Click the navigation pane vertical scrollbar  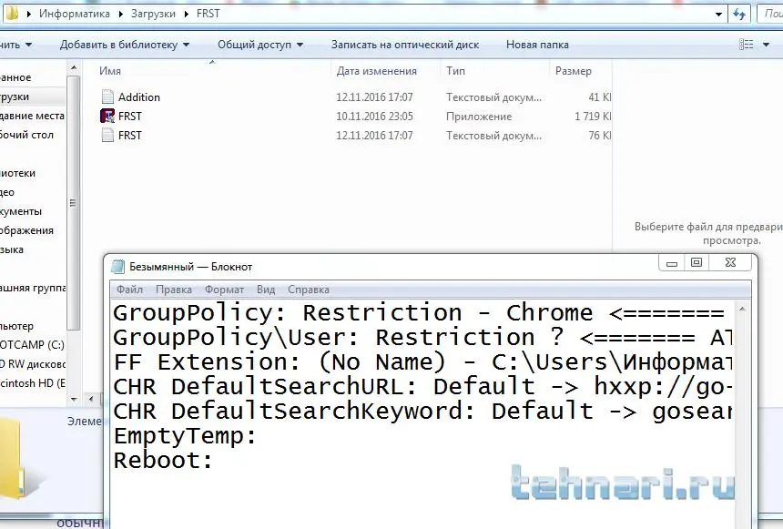click(73, 202)
